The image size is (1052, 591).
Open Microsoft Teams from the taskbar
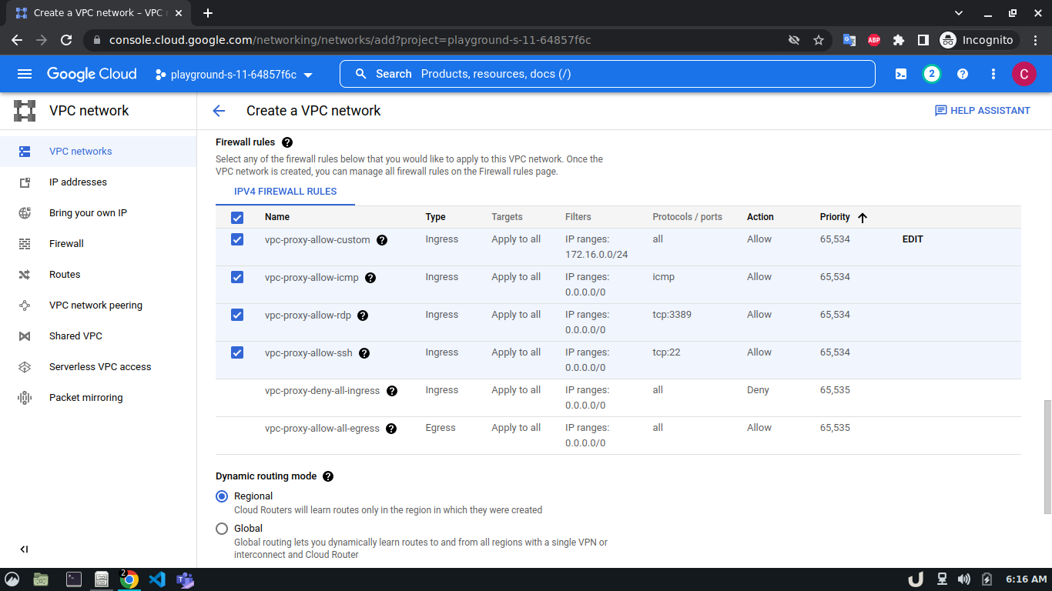click(185, 579)
